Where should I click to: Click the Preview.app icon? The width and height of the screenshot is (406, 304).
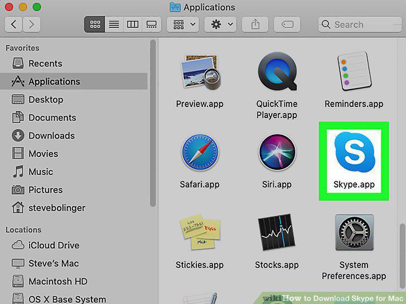coord(200,72)
